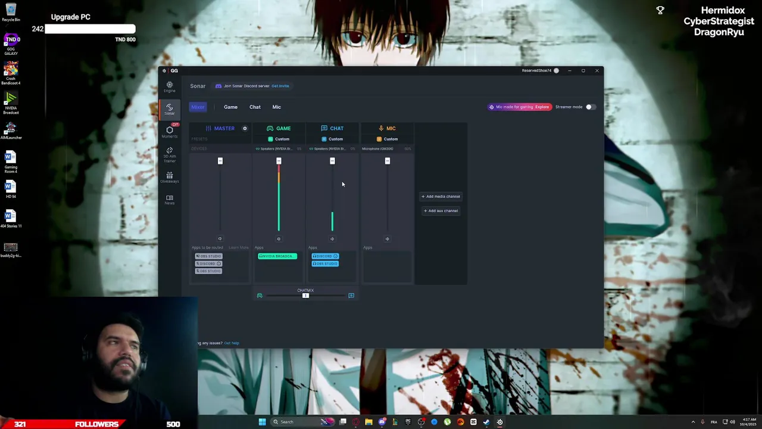Open the Recycle Bin desktop icon
Screen dimensions: 762x429
click(11, 11)
